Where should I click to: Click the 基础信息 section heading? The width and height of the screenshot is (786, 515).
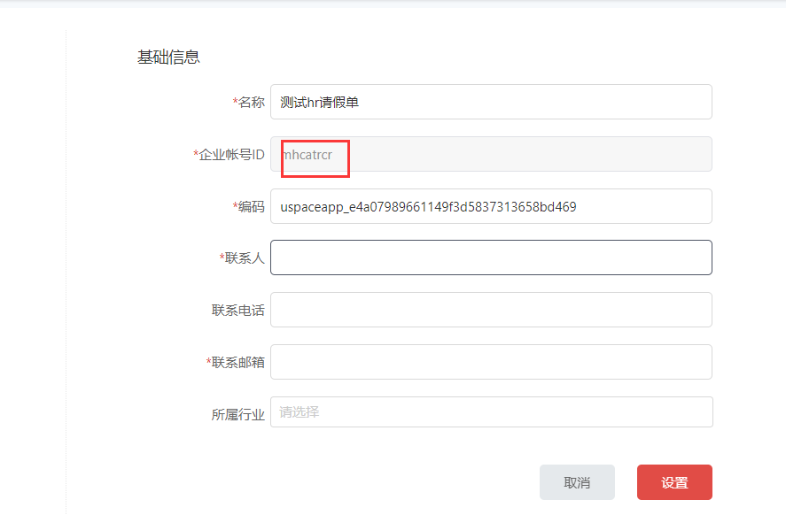[x=168, y=57]
